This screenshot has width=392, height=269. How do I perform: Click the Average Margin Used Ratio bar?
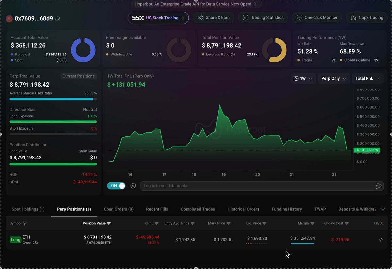[x=53, y=99]
